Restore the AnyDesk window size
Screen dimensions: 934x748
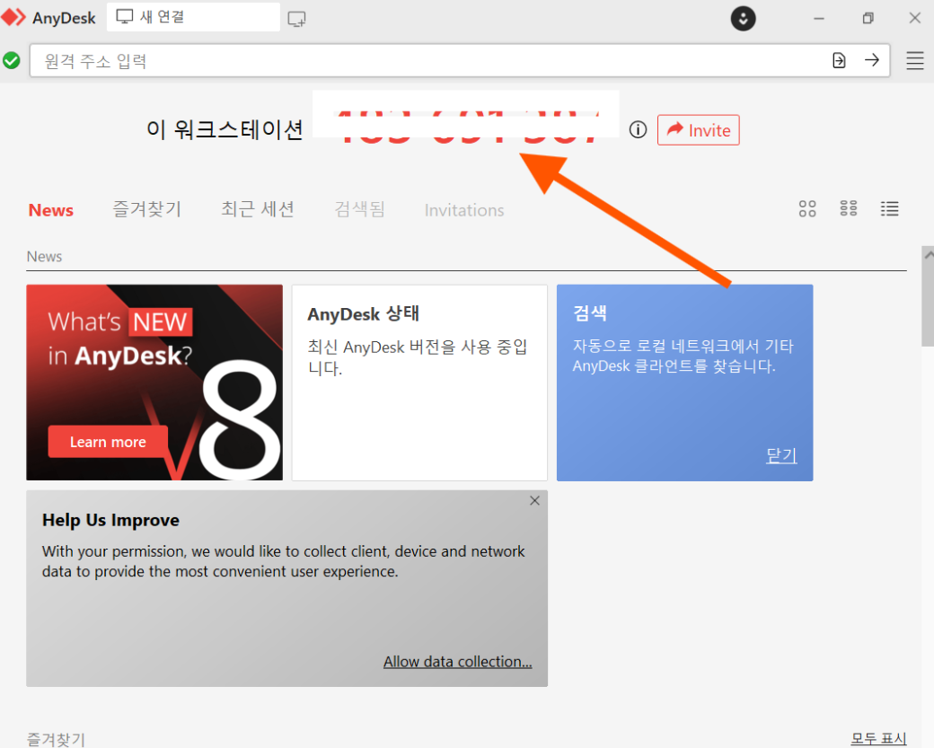pyautogui.click(x=868, y=19)
